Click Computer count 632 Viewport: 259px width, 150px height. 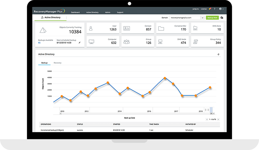[x=114, y=43]
